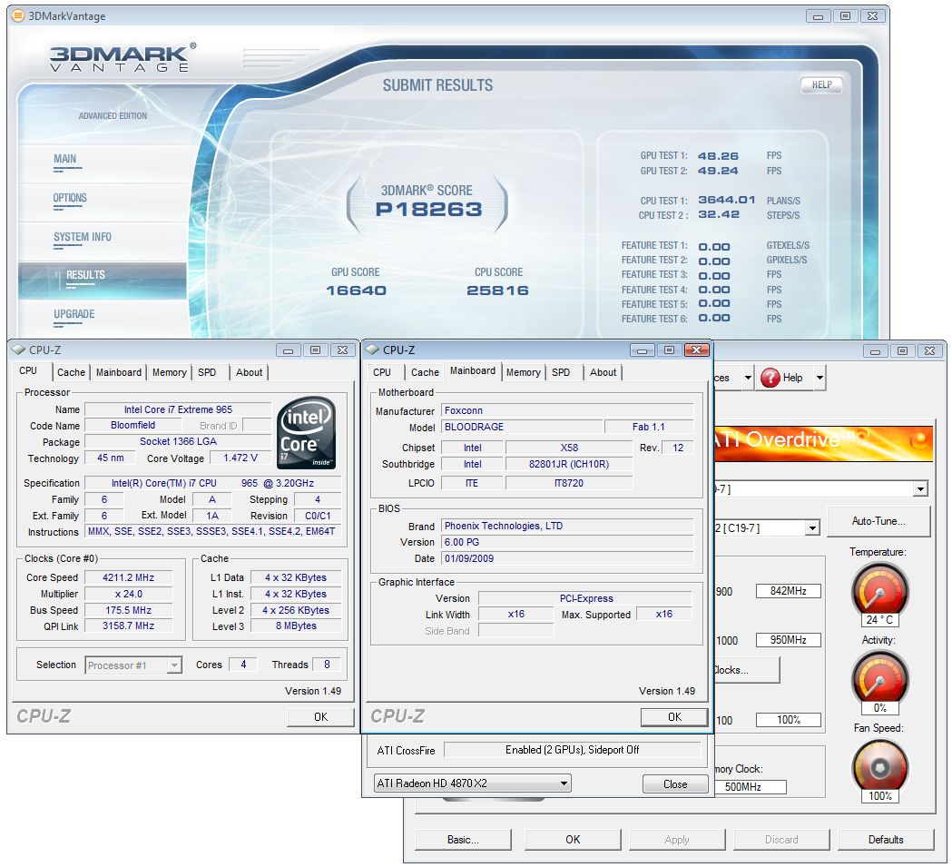Click the QPI Link 3158.7 MHz value
The height and width of the screenshot is (867, 952).
[128, 626]
